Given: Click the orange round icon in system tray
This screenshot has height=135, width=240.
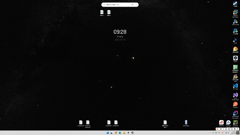Looking at the screenshot, I should click(223, 133).
